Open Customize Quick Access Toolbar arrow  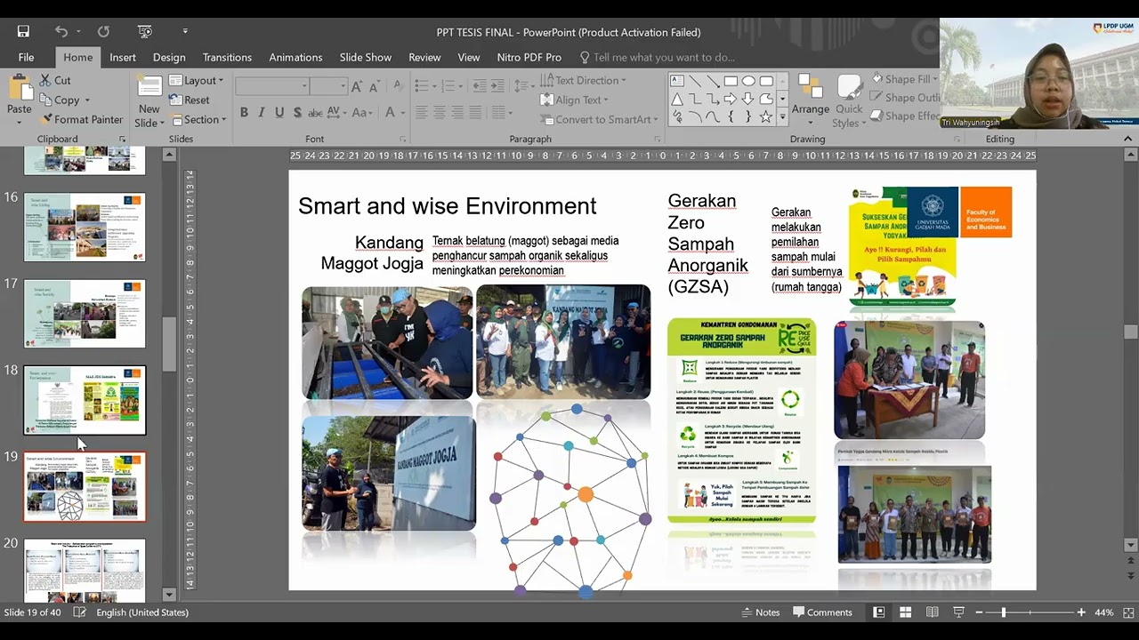tap(185, 31)
